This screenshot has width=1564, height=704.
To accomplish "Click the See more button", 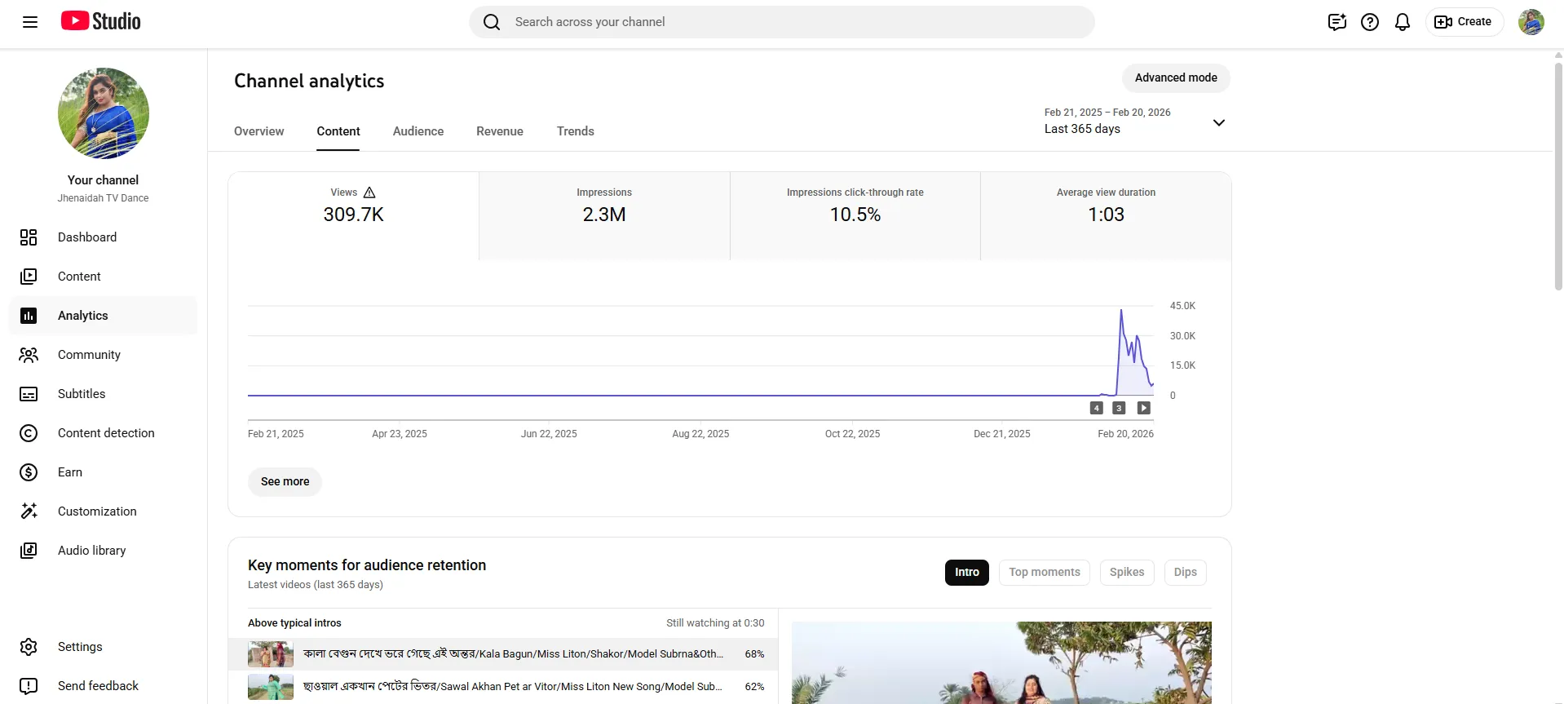I will coord(285,482).
